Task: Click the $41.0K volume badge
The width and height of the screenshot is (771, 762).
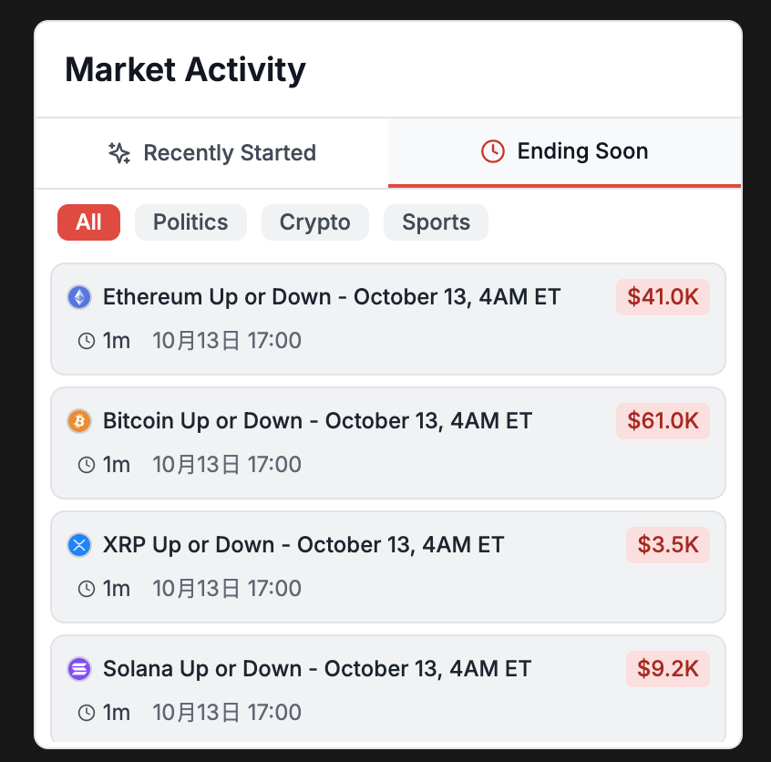Action: coord(663,296)
